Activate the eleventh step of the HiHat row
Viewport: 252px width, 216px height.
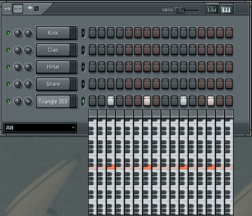click(183, 67)
